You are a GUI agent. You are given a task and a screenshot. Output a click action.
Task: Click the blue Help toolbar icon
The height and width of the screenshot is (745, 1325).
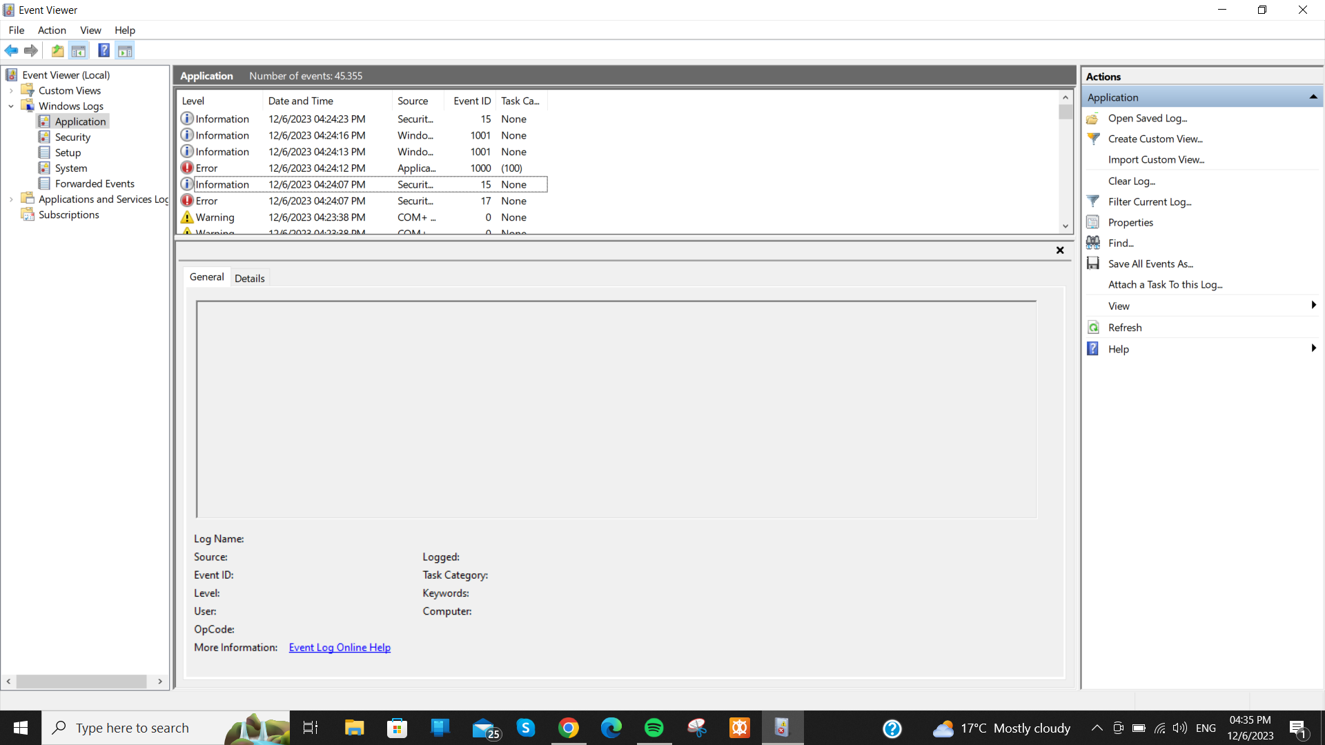[104, 50]
